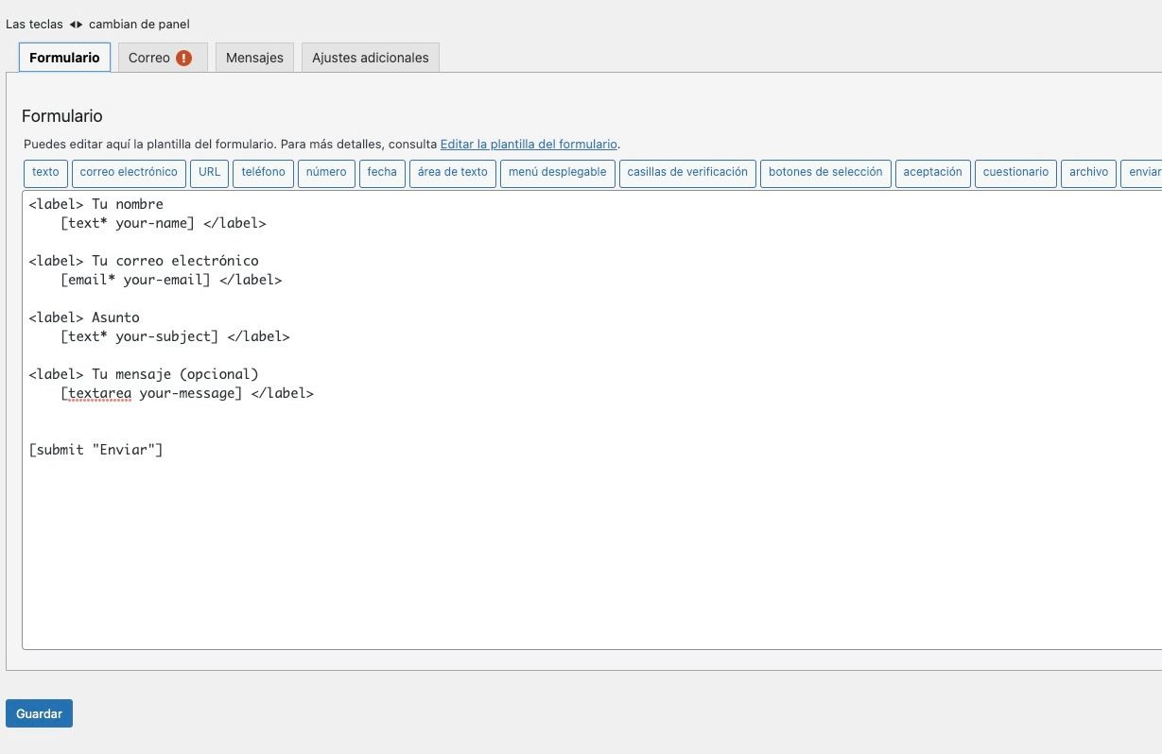
Task: Insert a menú desplegable tag
Action: [558, 173]
